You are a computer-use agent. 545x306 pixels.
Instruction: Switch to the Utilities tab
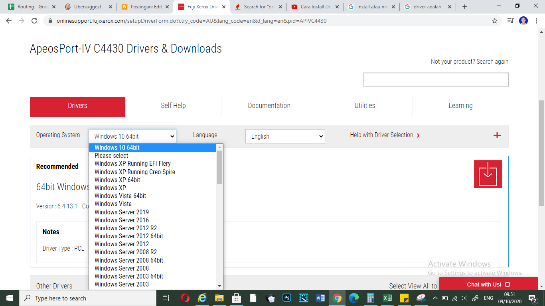pos(365,107)
